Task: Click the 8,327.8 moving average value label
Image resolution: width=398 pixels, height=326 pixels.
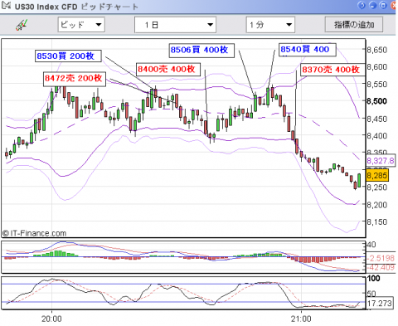Action: 381,161
